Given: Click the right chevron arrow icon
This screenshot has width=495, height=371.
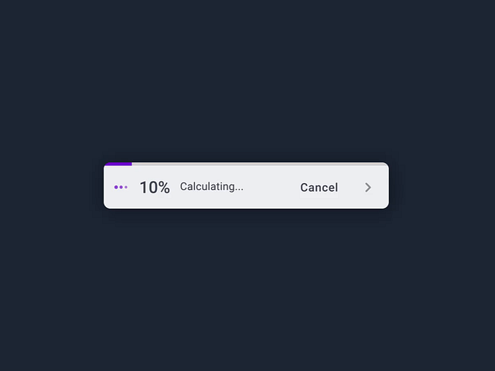Looking at the screenshot, I should tap(368, 187).
